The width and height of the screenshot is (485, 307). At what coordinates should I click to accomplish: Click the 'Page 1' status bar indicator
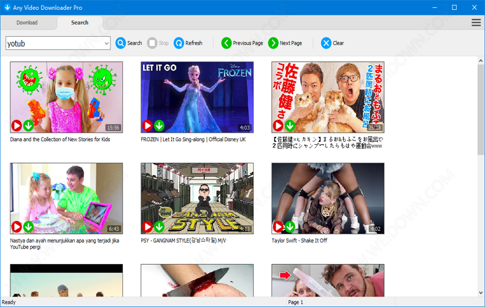pos(296,302)
